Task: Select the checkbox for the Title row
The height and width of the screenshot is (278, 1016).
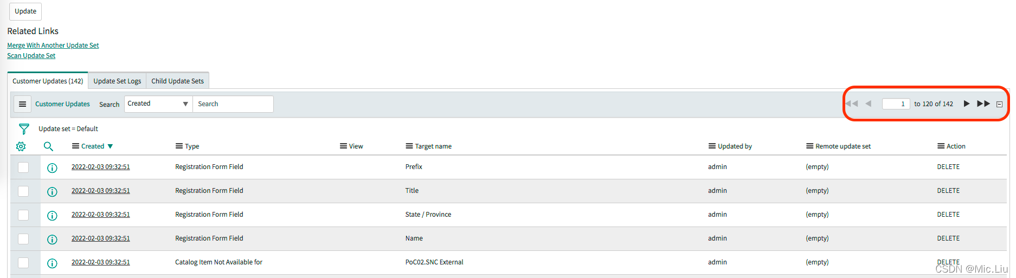Action: coord(23,191)
